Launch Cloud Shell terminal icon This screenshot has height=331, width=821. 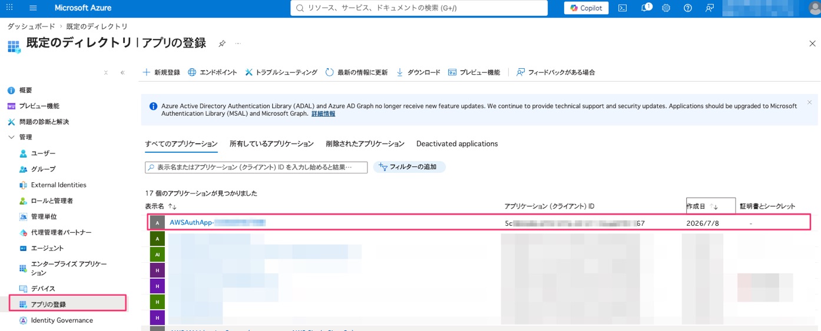(623, 8)
